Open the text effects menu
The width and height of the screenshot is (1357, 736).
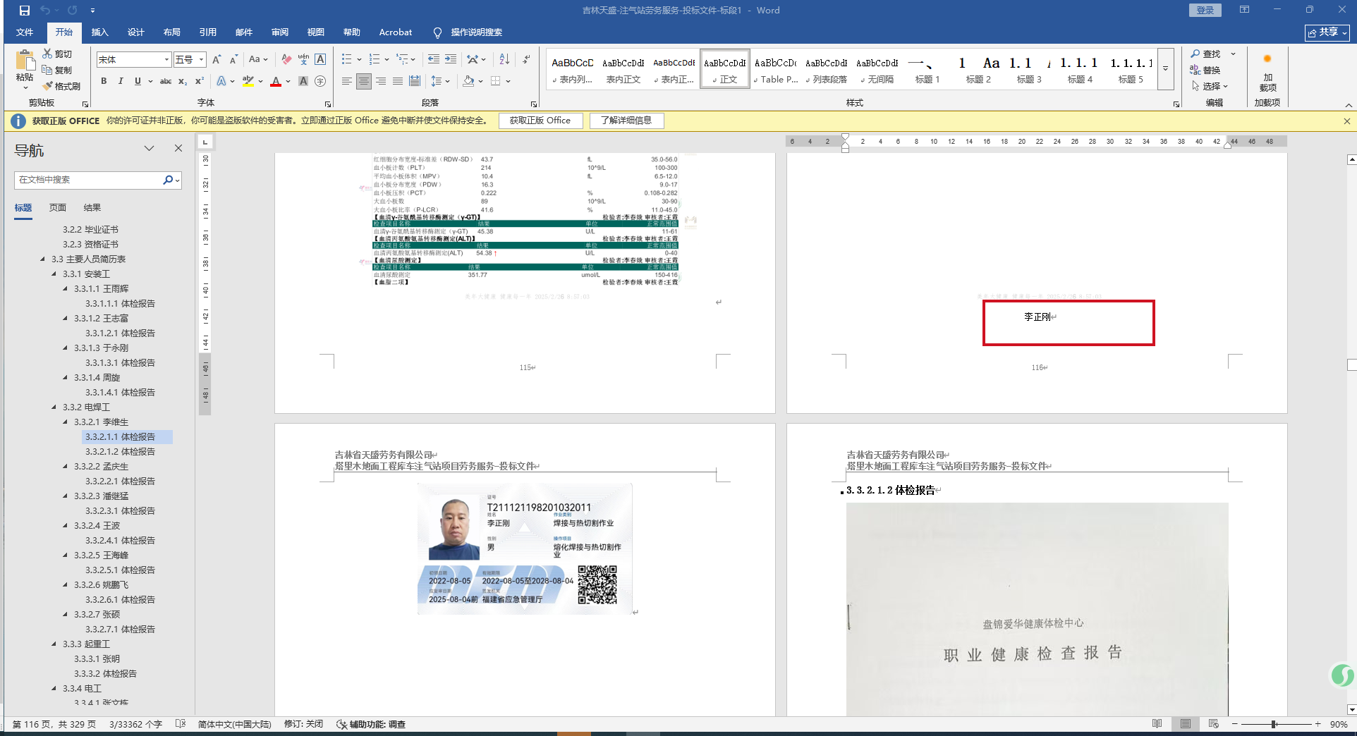(x=221, y=81)
